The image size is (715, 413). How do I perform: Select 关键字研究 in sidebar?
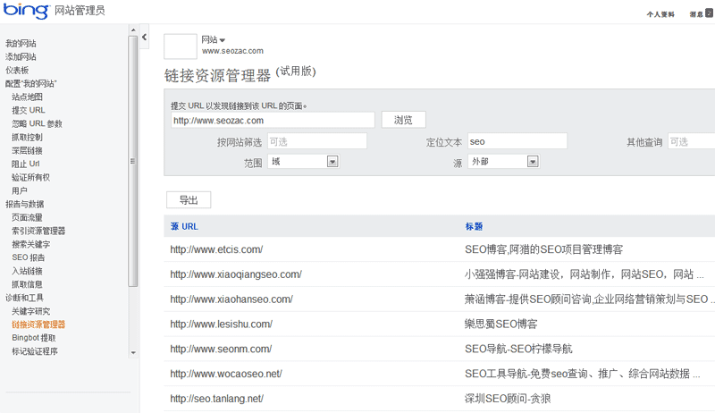click(31, 311)
